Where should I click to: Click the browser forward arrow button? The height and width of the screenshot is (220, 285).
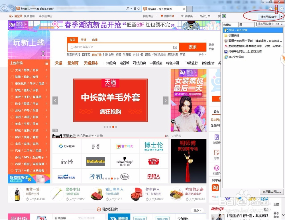click(12, 8)
